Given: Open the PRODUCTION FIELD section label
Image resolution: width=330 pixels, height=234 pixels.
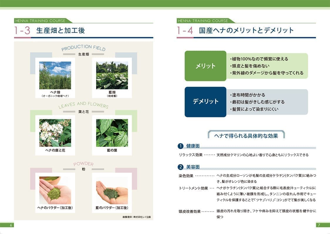Looking at the screenshot, I should (84, 49).
